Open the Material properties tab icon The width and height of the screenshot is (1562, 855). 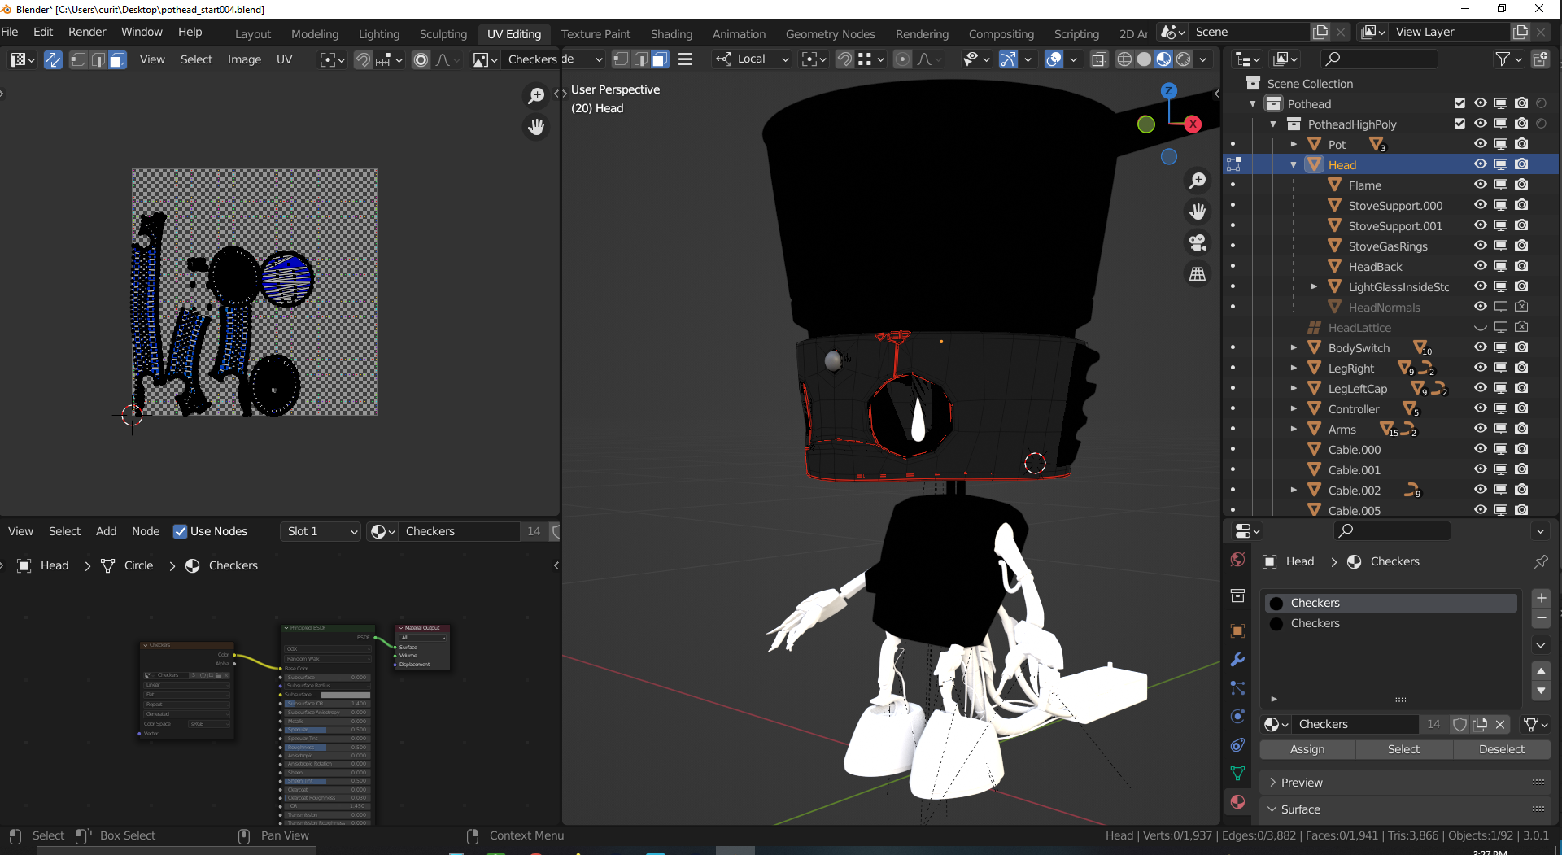[1237, 802]
